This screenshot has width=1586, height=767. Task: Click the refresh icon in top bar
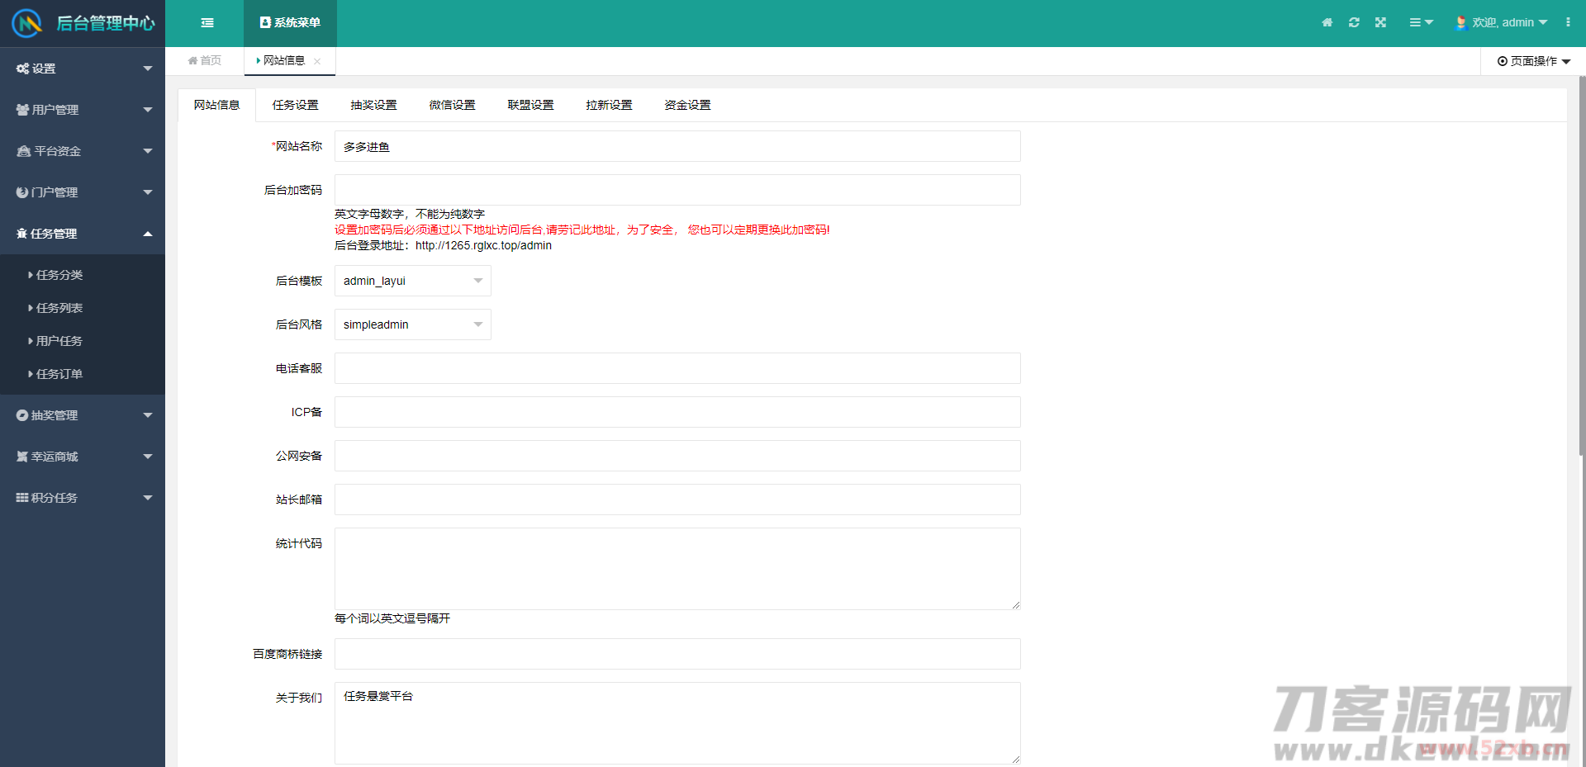(1354, 23)
